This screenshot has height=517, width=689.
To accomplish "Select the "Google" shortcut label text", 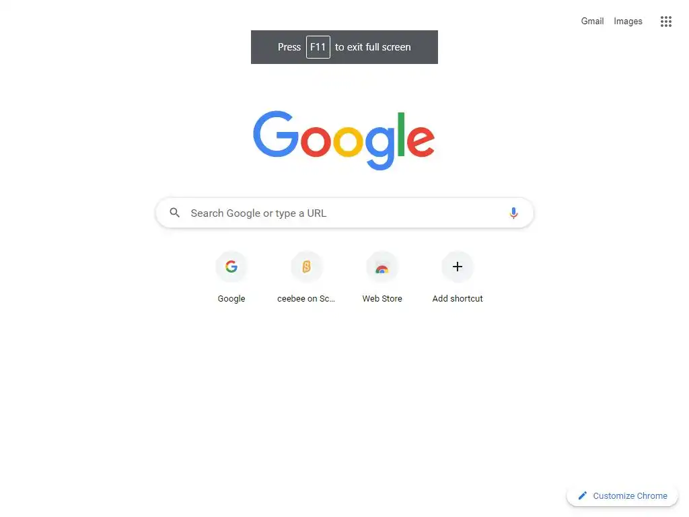I will pyautogui.click(x=231, y=298).
